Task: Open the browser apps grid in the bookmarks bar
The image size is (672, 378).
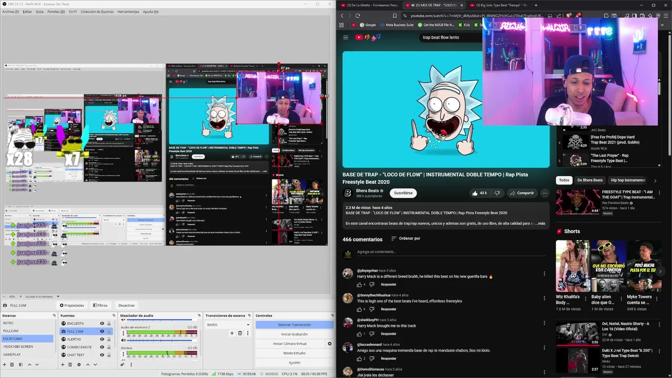Action: point(342,25)
